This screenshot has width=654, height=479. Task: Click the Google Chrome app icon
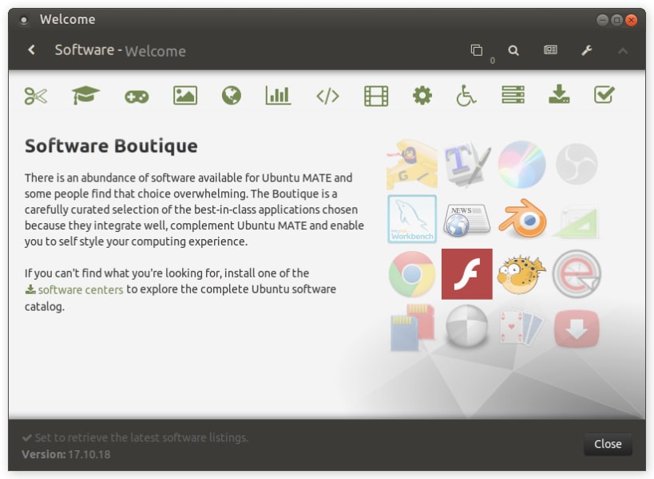(412, 274)
